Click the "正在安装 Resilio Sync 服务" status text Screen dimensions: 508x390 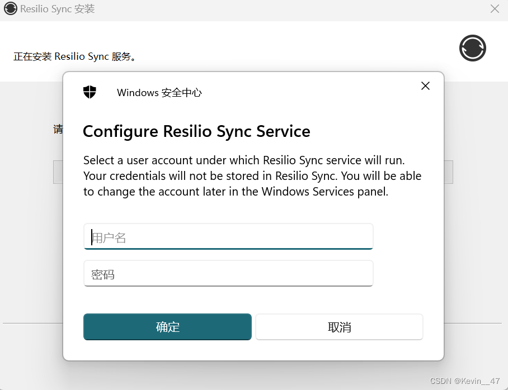pos(75,56)
